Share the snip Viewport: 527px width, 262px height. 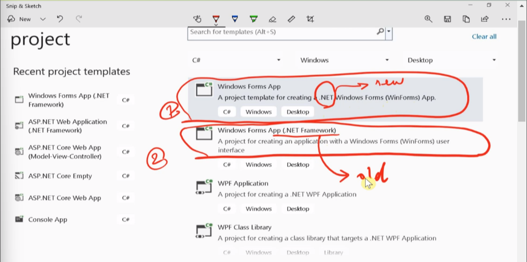[485, 19]
